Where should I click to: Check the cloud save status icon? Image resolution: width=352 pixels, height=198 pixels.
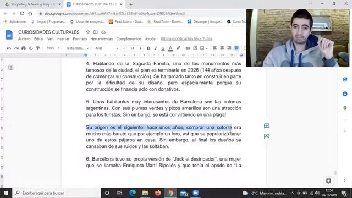103,32
